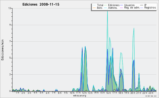Click the 16 h time axis label
159x98 pixels.
108,93
